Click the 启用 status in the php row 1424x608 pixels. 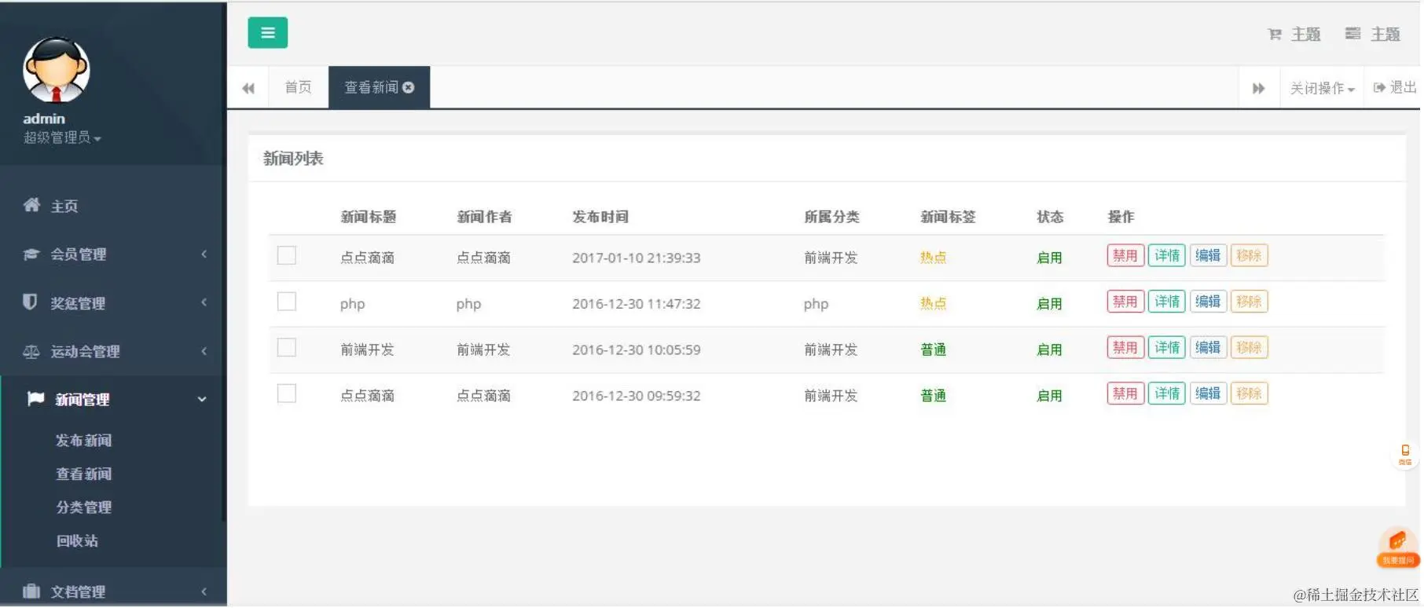(x=1049, y=304)
